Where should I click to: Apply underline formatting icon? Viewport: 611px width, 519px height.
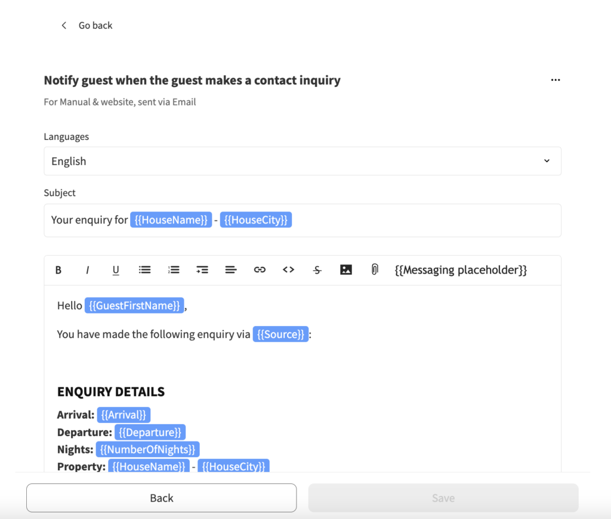[x=116, y=270]
